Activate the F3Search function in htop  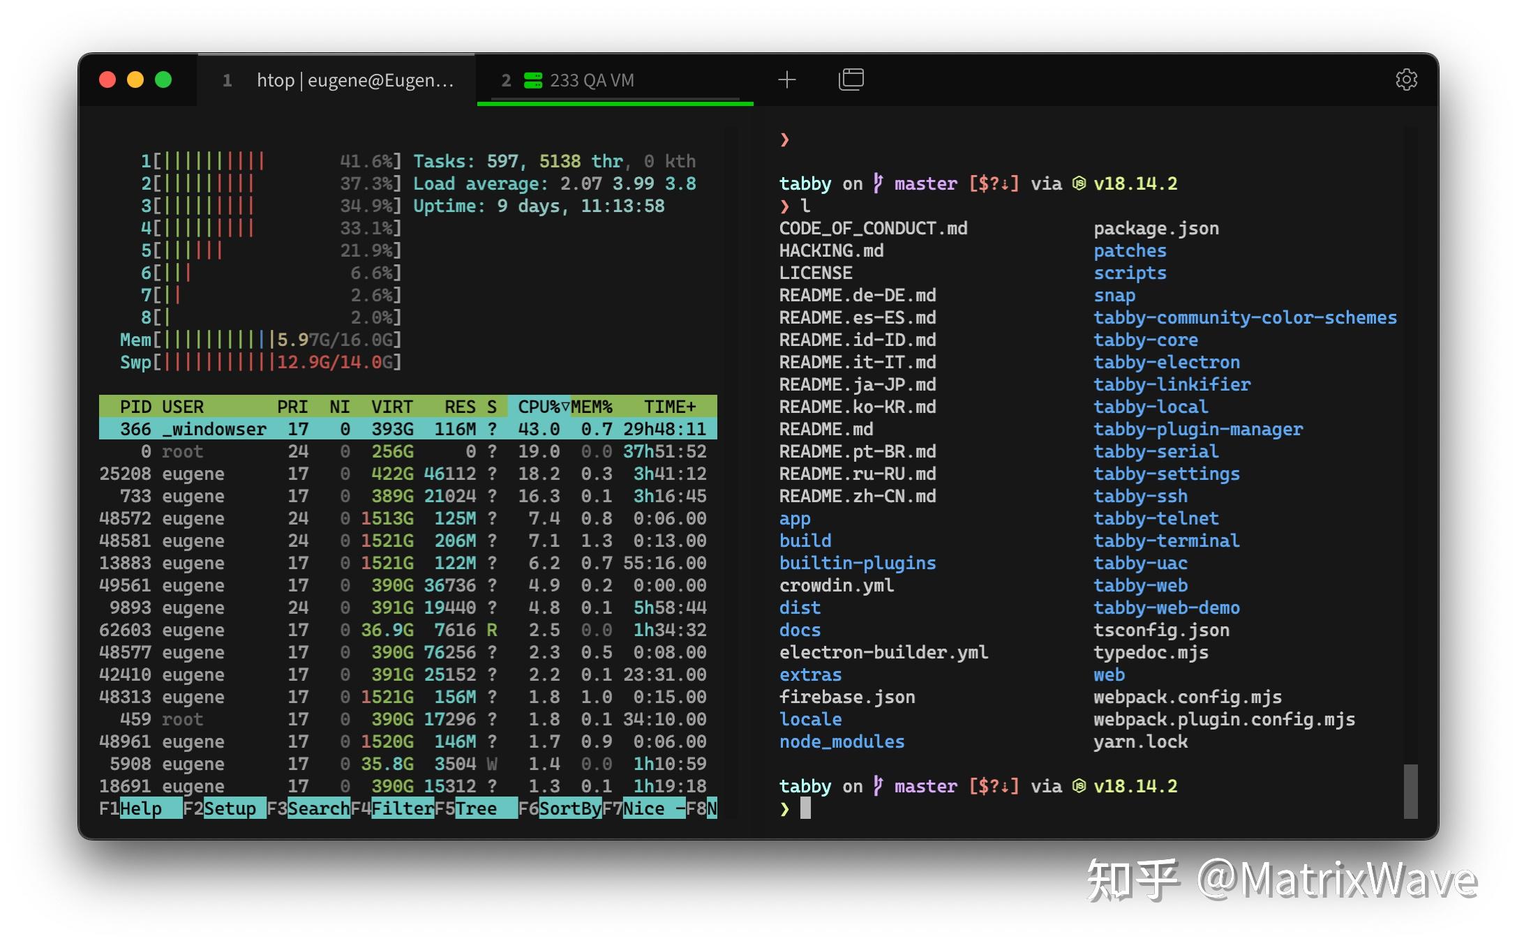point(309,808)
